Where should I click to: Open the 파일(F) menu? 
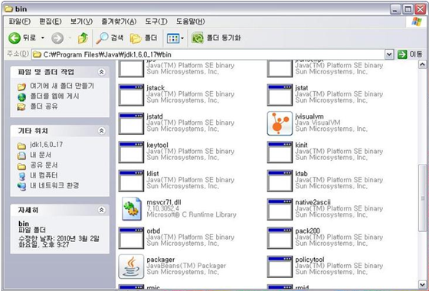(x=19, y=21)
